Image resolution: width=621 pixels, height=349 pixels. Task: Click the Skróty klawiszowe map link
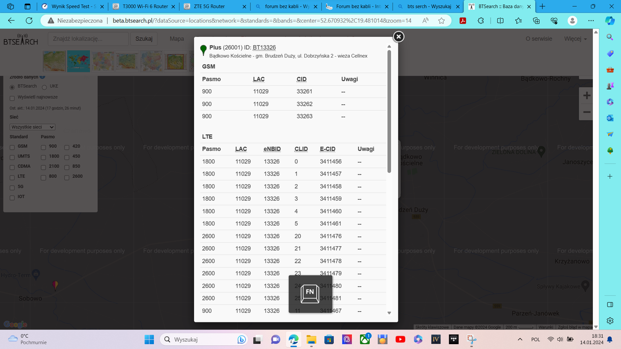pyautogui.click(x=432, y=327)
